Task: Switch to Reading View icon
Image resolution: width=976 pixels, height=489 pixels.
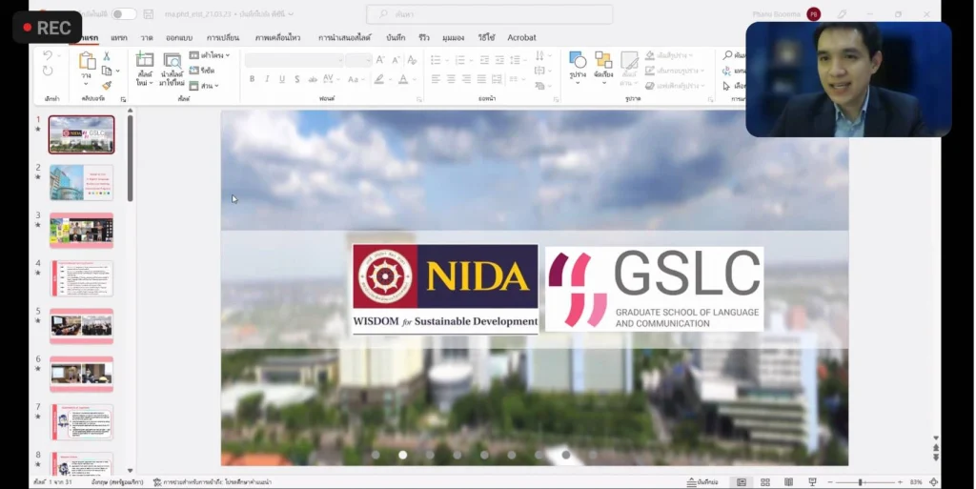Action: click(x=788, y=482)
